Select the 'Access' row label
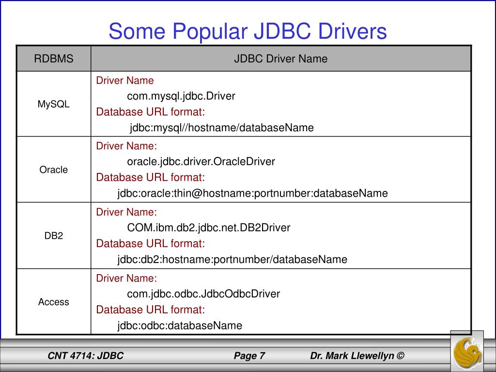The width and height of the screenshot is (496, 372). point(53,302)
